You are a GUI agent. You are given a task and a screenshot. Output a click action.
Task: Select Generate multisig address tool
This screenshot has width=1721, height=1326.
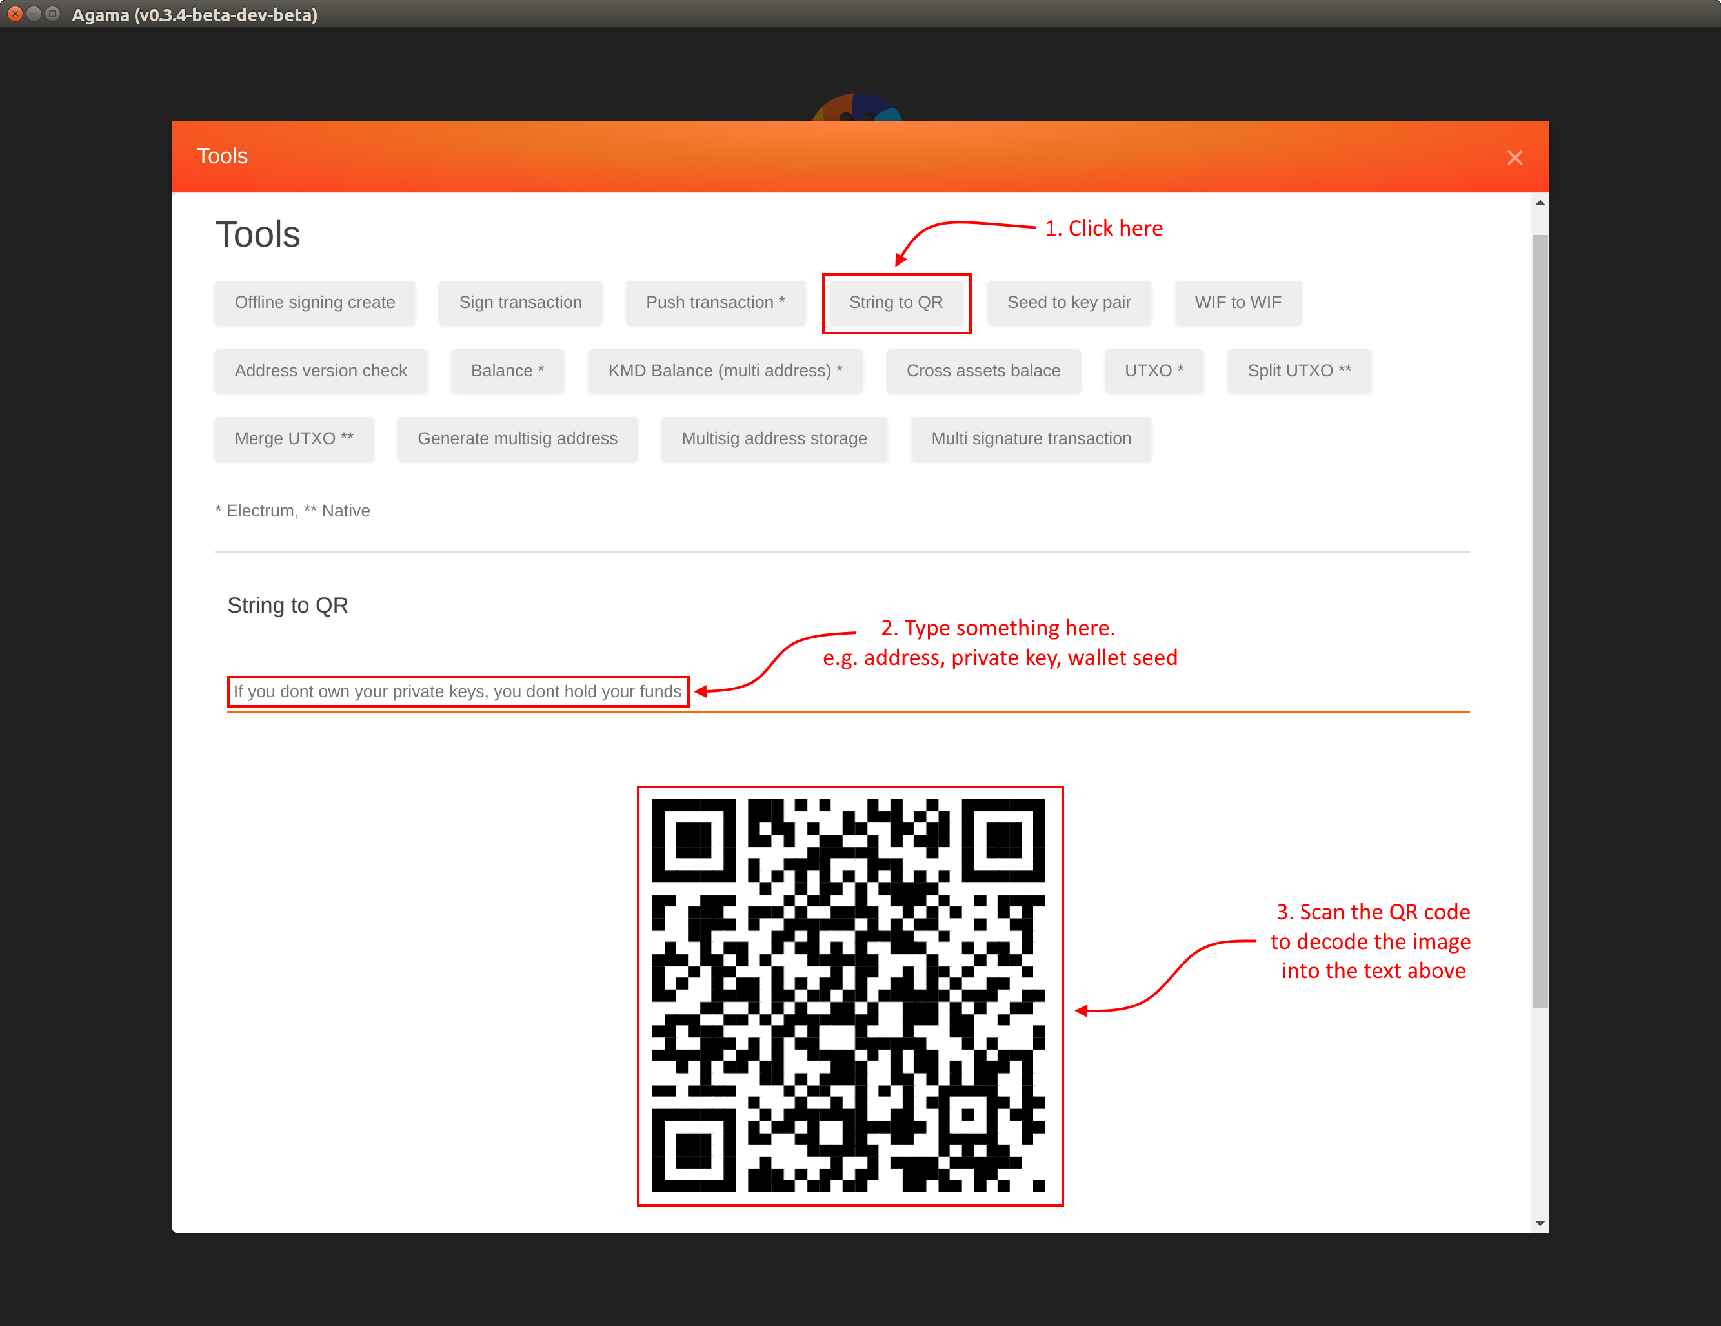pyautogui.click(x=517, y=438)
